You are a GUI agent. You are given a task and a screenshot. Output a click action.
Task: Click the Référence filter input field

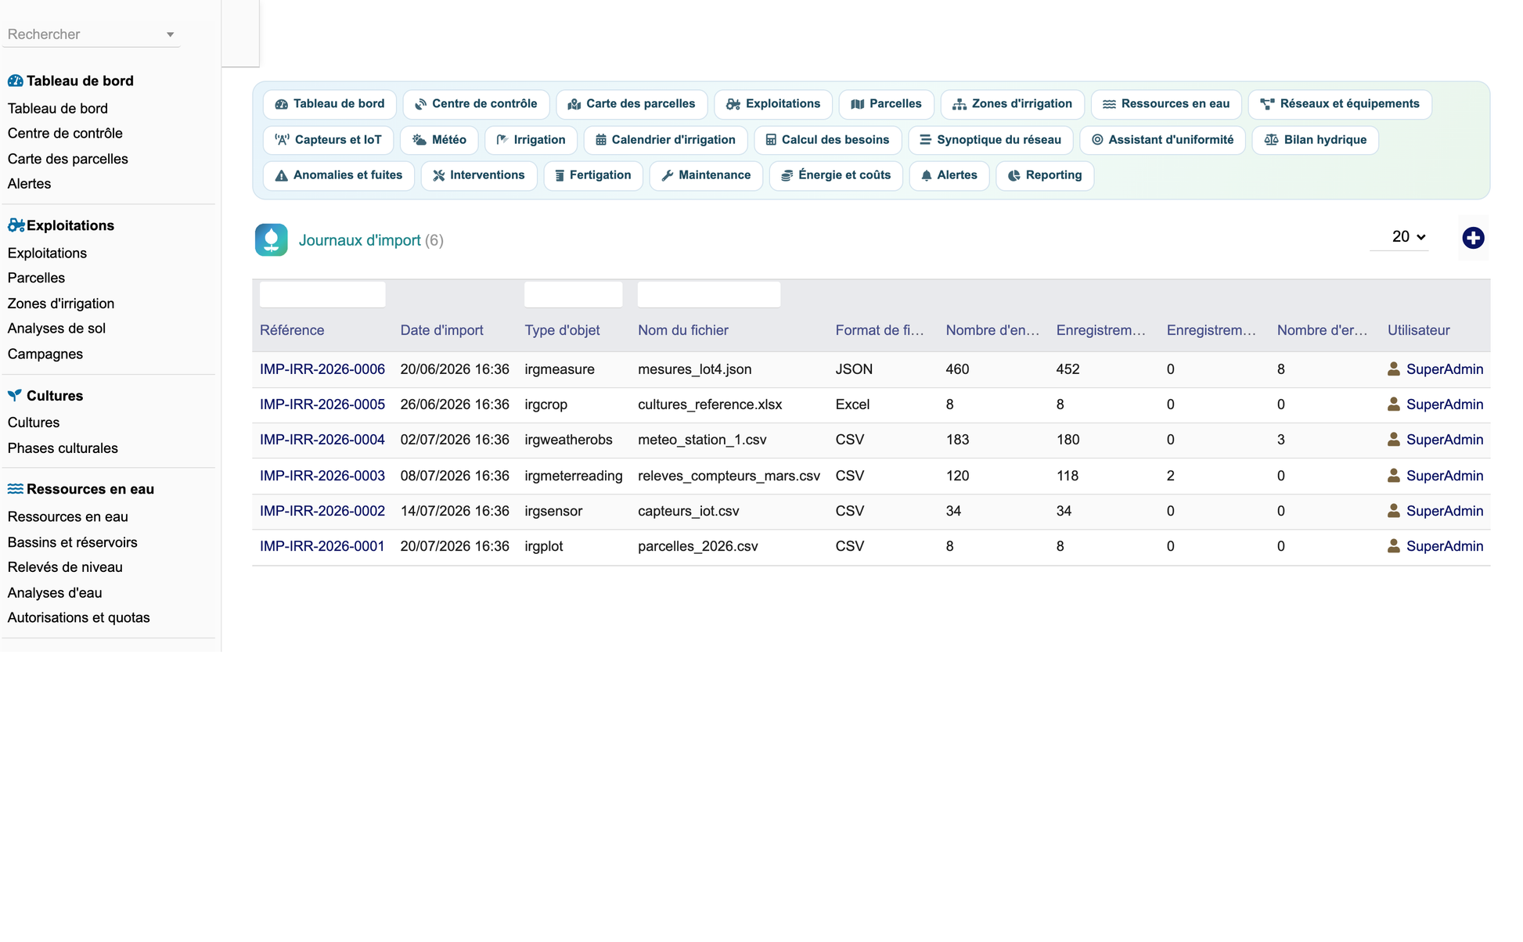point(322,294)
